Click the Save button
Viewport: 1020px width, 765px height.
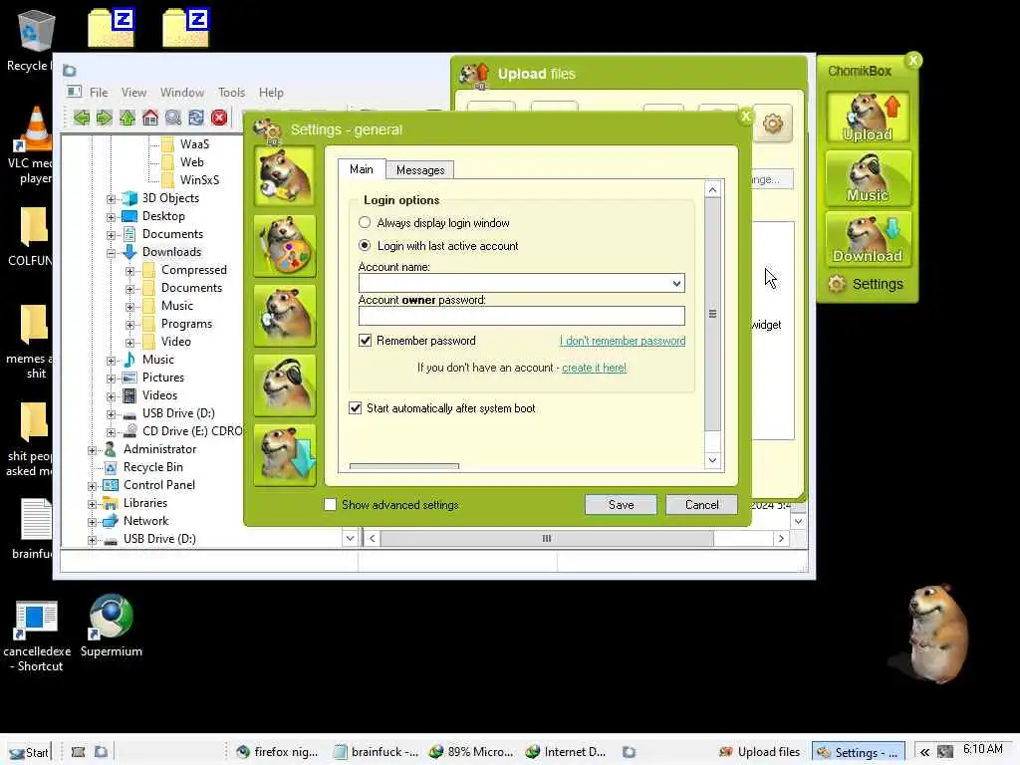tap(621, 505)
